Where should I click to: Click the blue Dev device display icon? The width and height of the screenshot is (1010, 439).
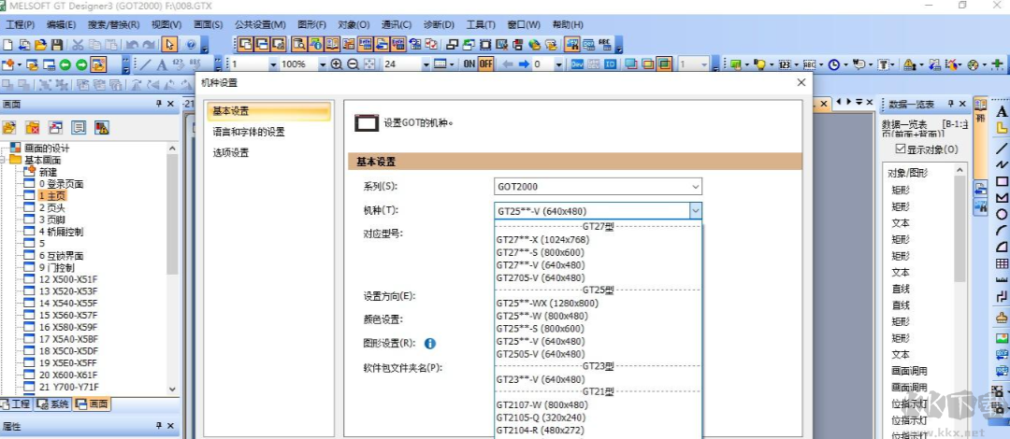coord(577,64)
